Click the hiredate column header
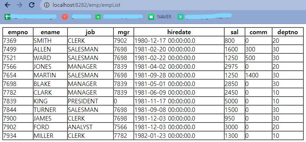The image size is (306, 142). coord(179,32)
